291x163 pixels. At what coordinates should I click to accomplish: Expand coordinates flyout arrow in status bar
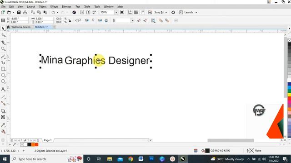pyautogui.click(x=24, y=151)
